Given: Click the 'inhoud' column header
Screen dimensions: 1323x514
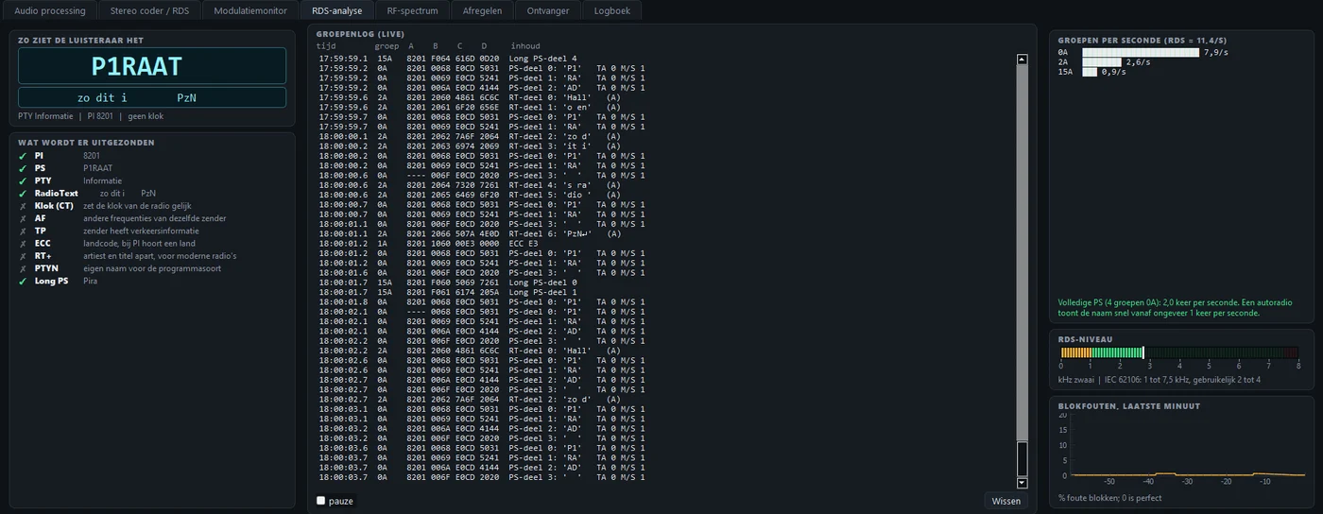Looking at the screenshot, I should point(525,45).
